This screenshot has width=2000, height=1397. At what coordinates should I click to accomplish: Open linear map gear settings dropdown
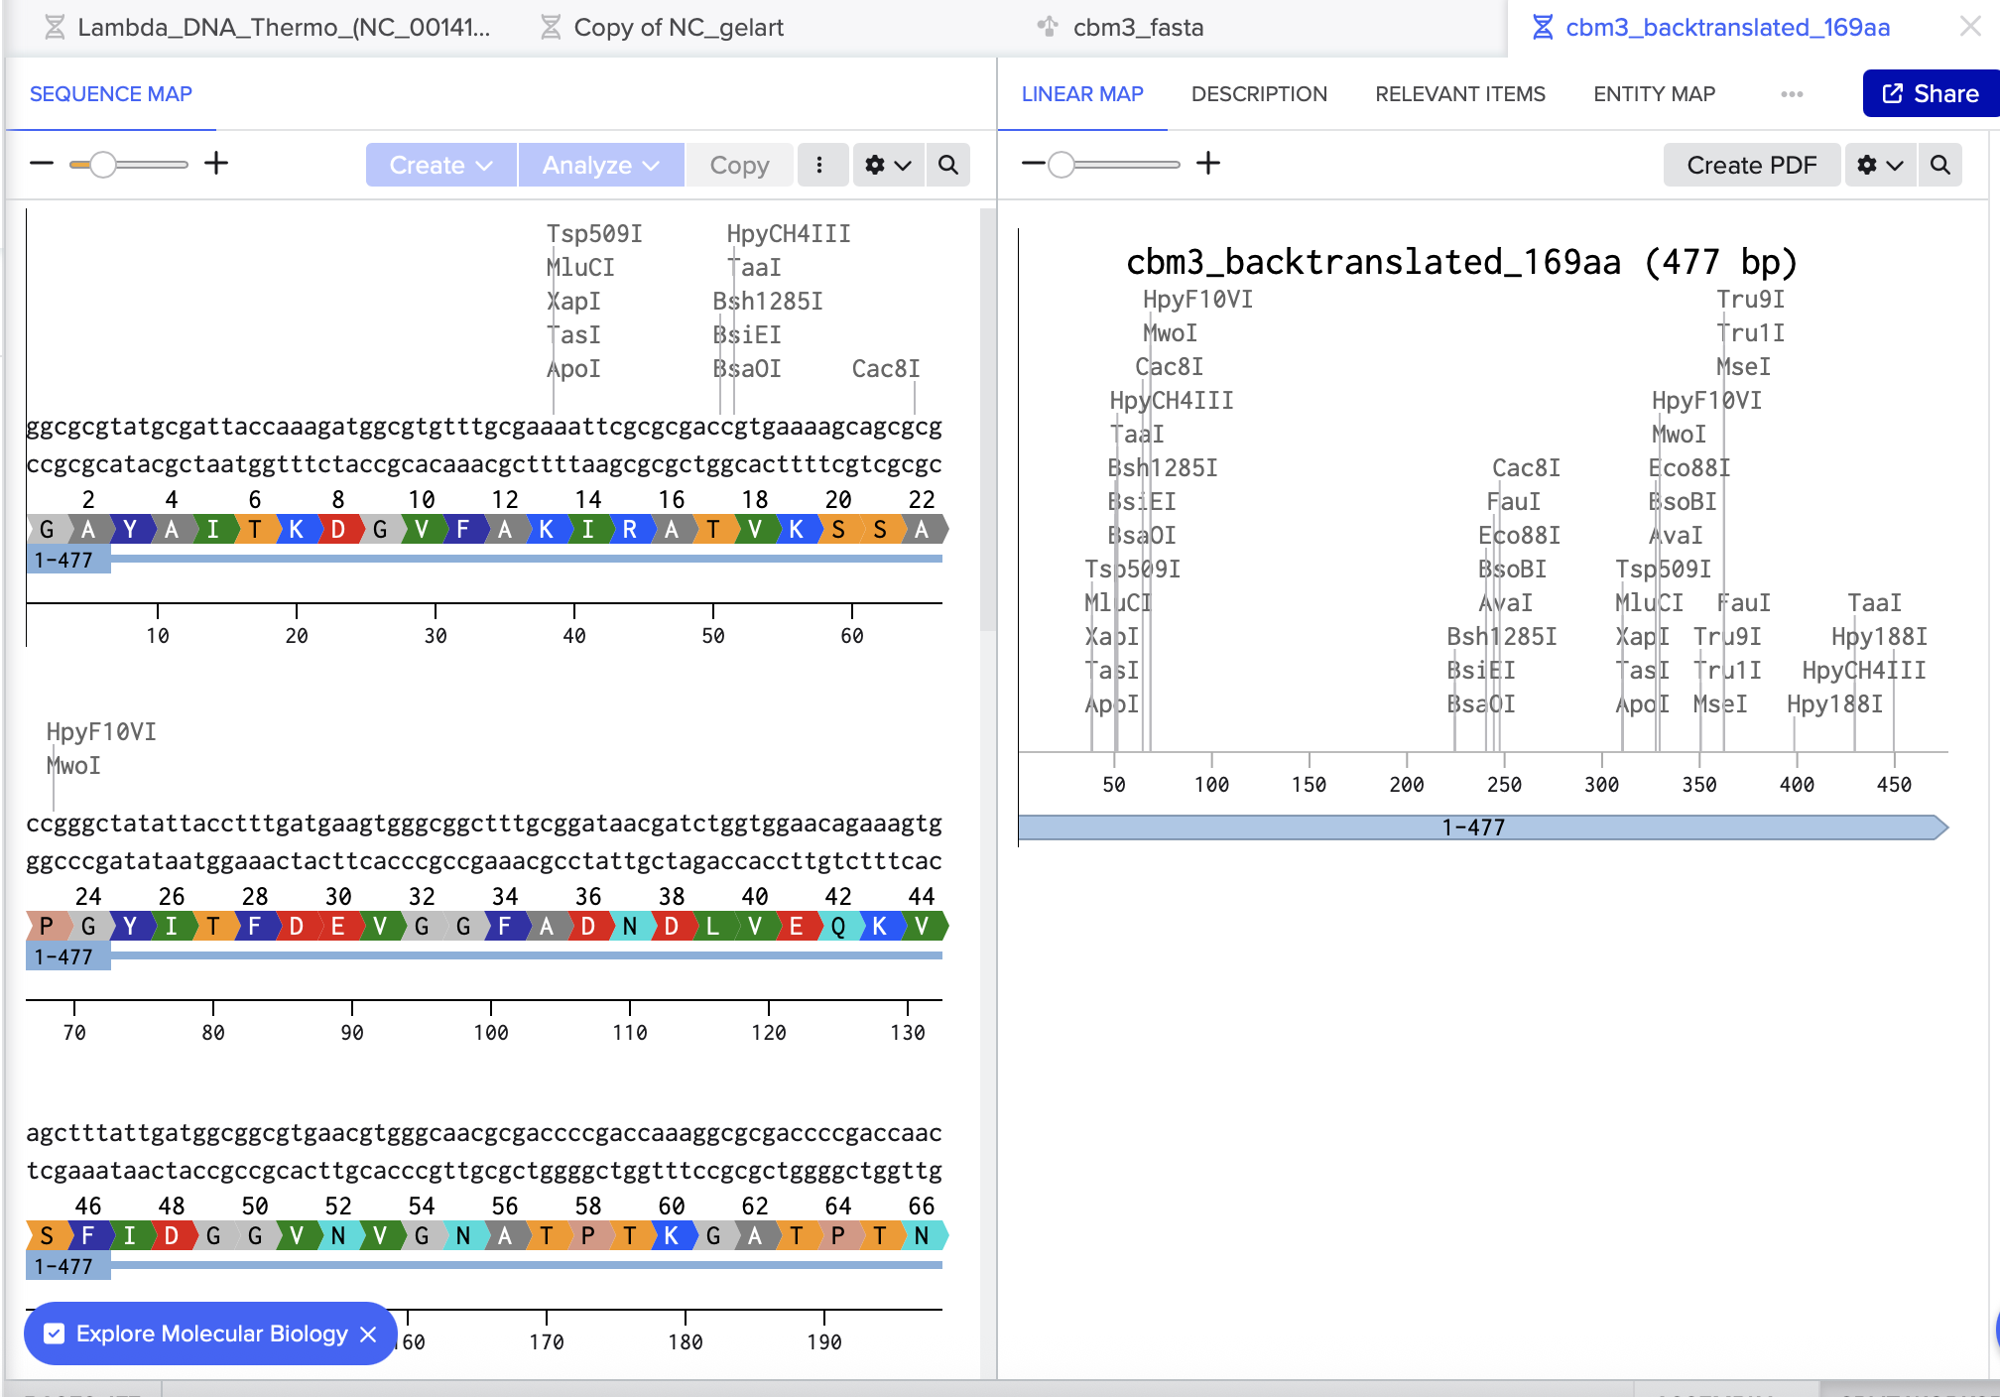click(1879, 165)
